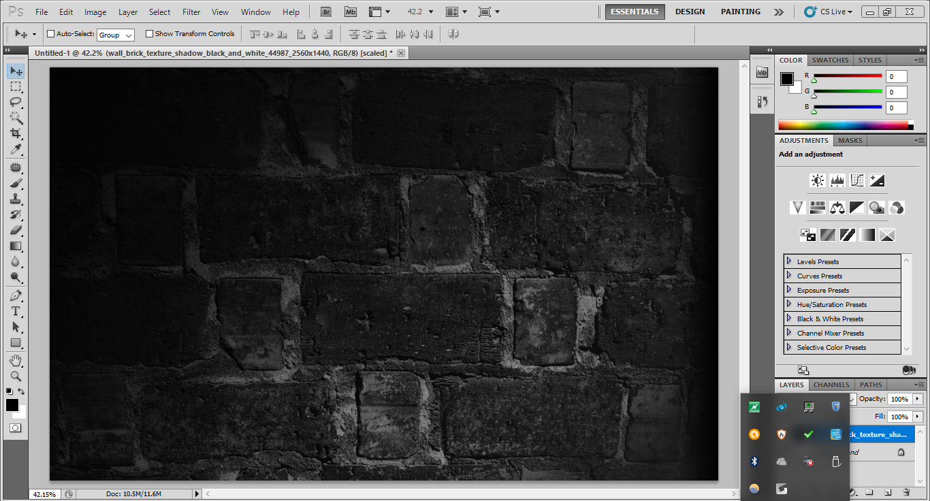Add an Exposure adjustment
This screenshot has height=501, width=930.
point(877,180)
